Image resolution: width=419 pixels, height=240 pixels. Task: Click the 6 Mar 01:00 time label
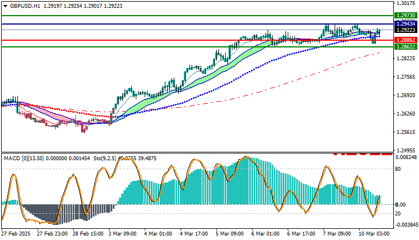265,234
